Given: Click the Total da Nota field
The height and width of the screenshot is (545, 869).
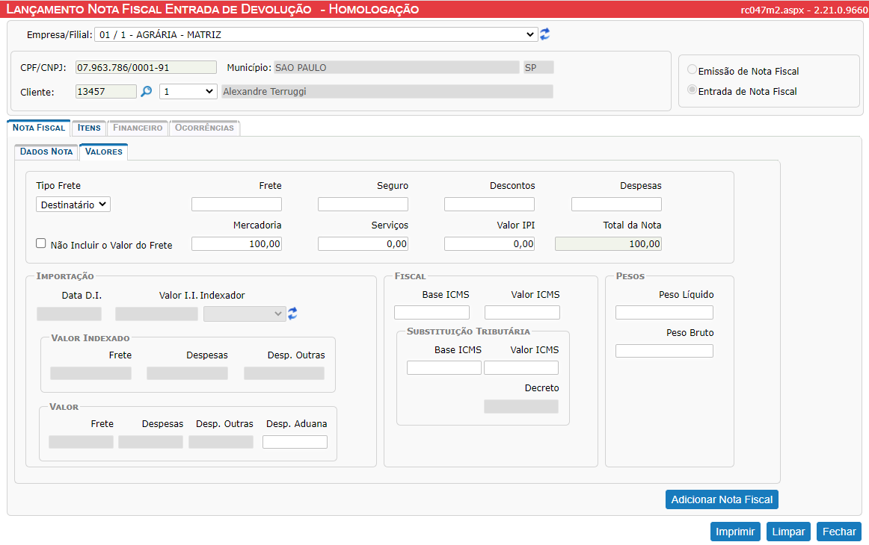Looking at the screenshot, I should coord(608,243).
